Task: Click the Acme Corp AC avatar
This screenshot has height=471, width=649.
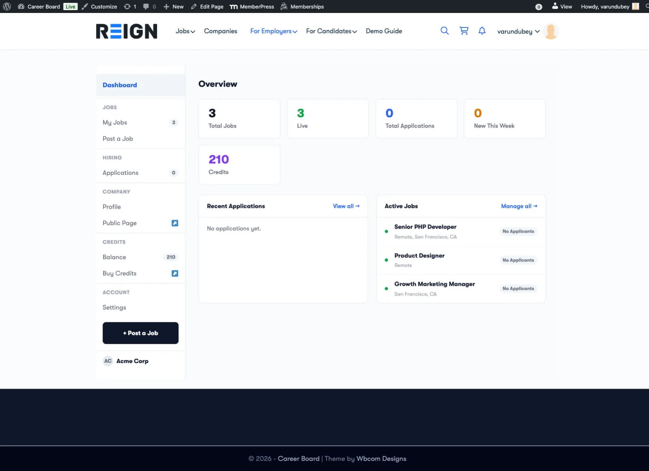Action: click(108, 361)
